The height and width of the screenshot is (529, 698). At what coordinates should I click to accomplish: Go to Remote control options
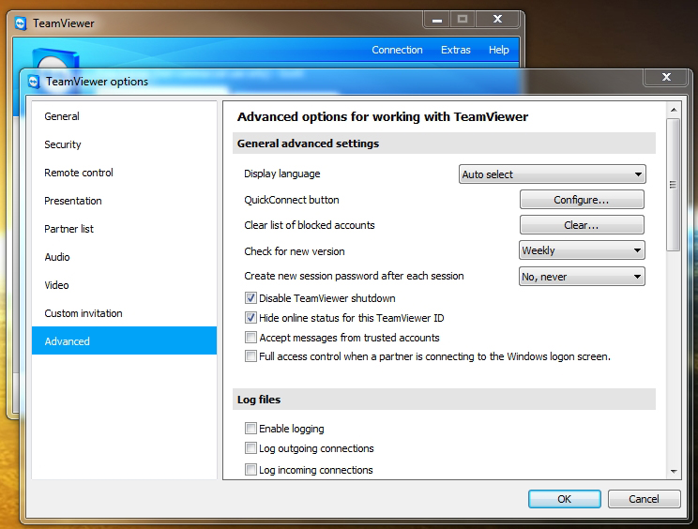point(124,173)
